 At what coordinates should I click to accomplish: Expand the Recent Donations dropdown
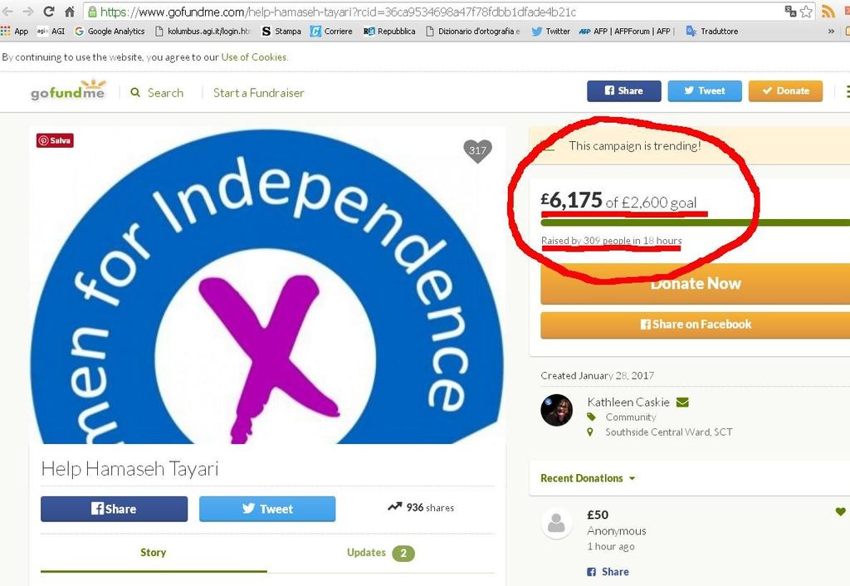pos(588,478)
